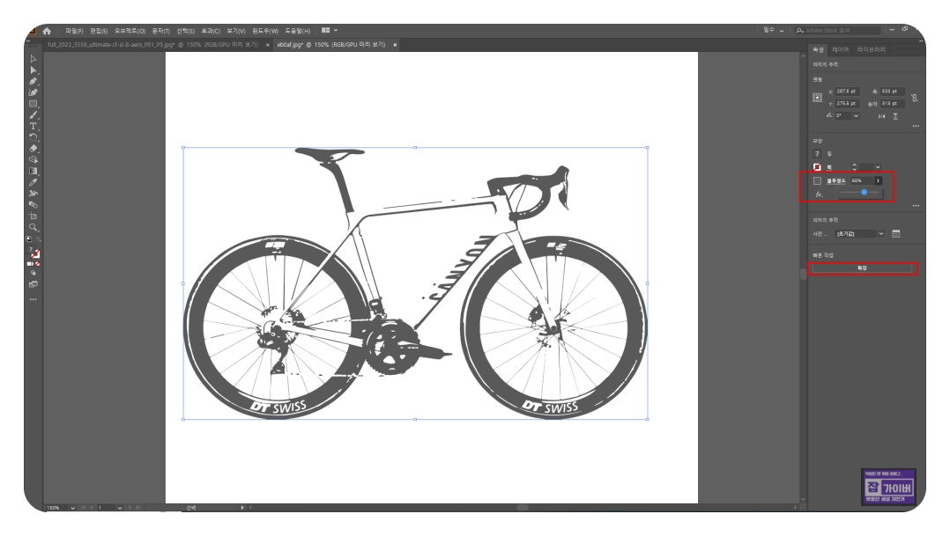Screen dimensions: 950x536
Task: Select the Paintbrush tool
Action: pos(33,115)
